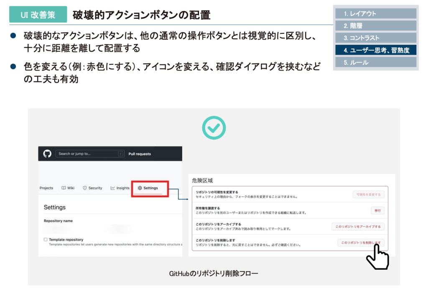The image size is (428, 296).
Task: Click the Security shield icon
Action: (84, 188)
